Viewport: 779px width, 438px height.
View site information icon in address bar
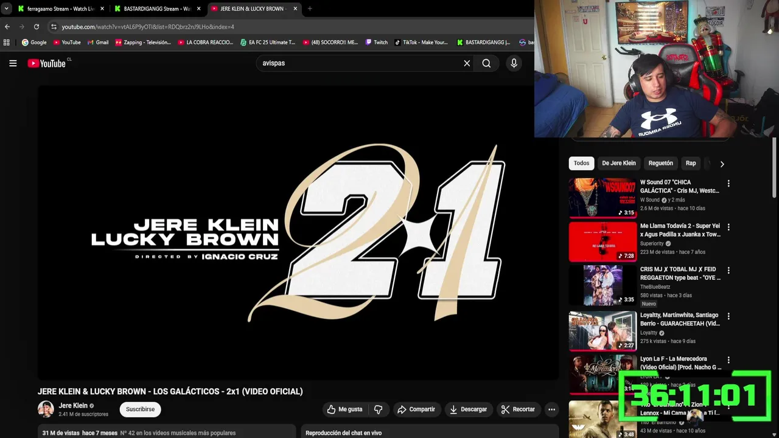[x=54, y=27]
